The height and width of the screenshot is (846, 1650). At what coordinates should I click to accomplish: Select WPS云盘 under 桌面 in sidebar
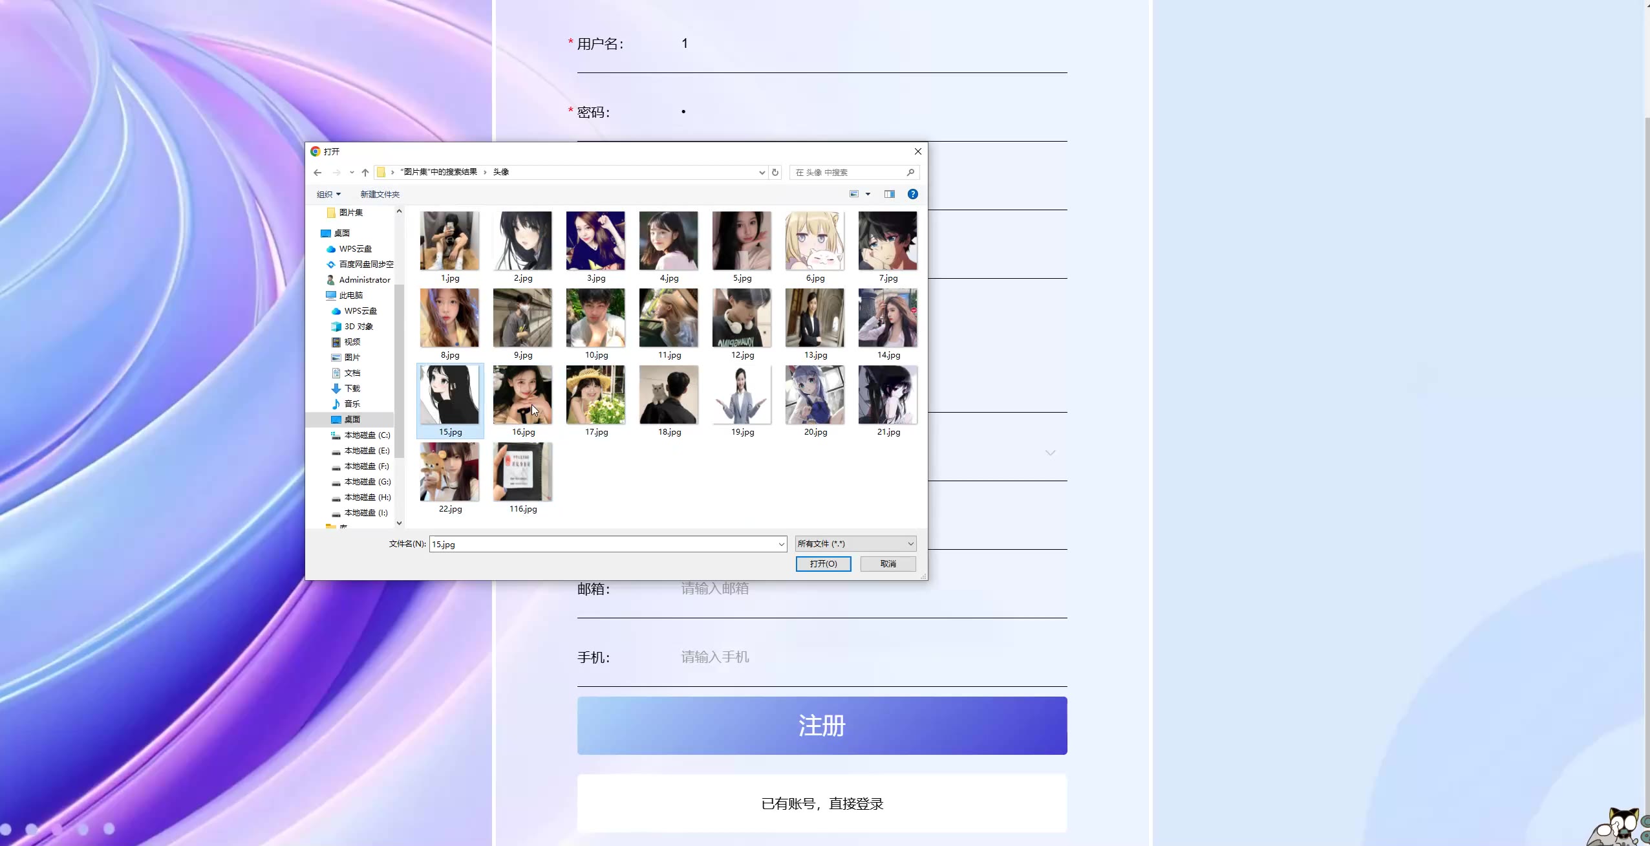[x=355, y=249]
